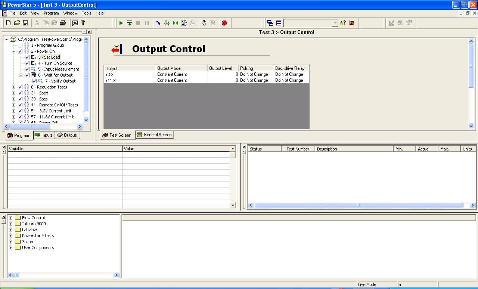
Task: Uncheck the 44 - Remote On/Off Tests checkbox
Action: [x=20, y=105]
